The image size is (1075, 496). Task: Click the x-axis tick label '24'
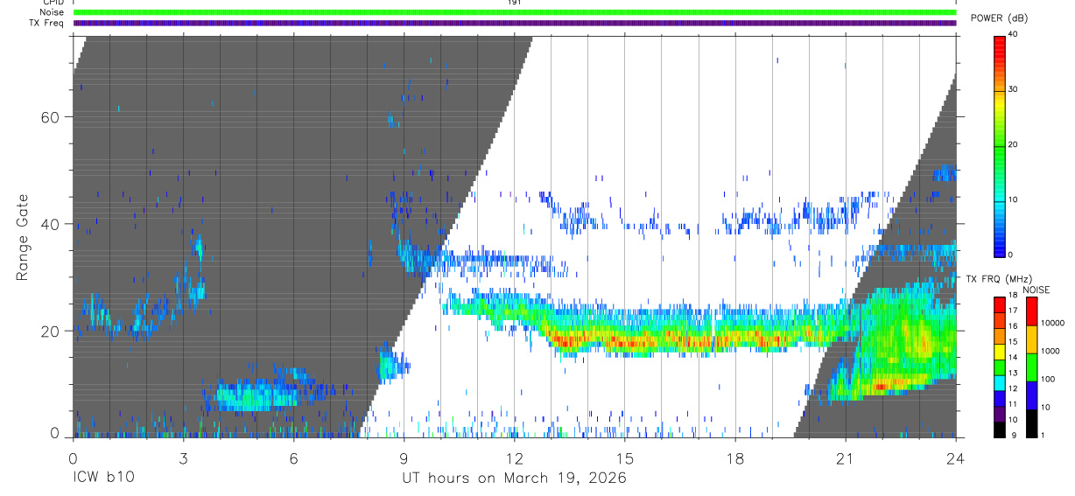[x=956, y=457]
